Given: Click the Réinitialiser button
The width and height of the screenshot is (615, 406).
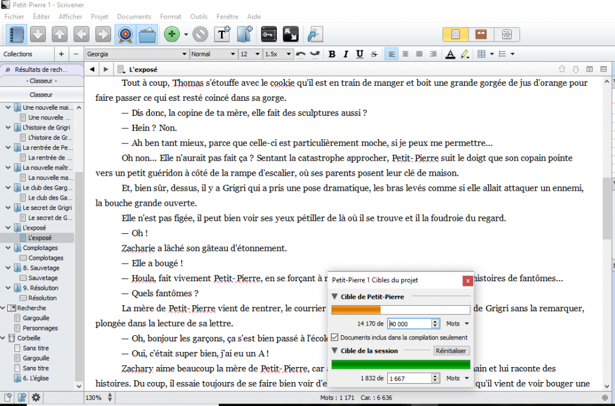Looking at the screenshot, I should 451,351.
